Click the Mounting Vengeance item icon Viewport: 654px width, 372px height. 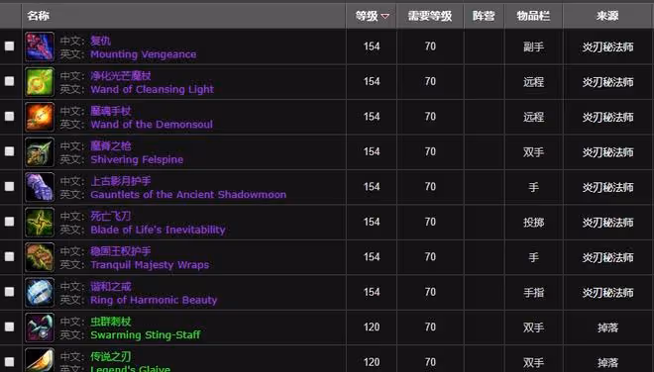click(x=40, y=46)
